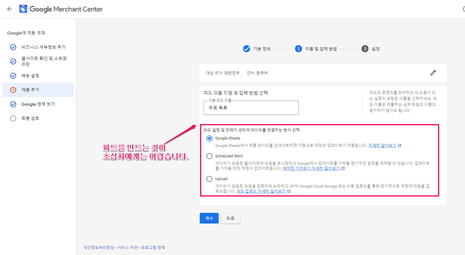Click the 언어: 한국어 text
Screen dimensions: 465x255
tap(257, 73)
